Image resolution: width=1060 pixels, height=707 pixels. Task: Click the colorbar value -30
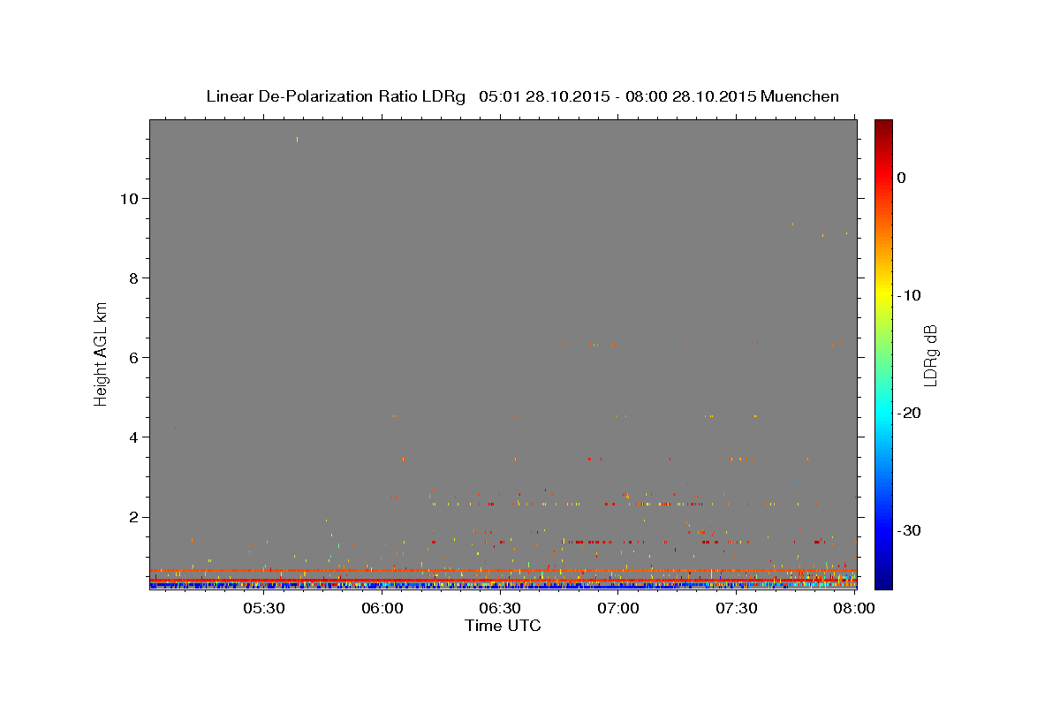click(x=910, y=530)
